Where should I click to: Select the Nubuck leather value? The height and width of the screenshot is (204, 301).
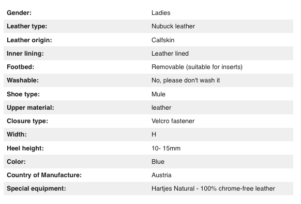tap(173, 26)
